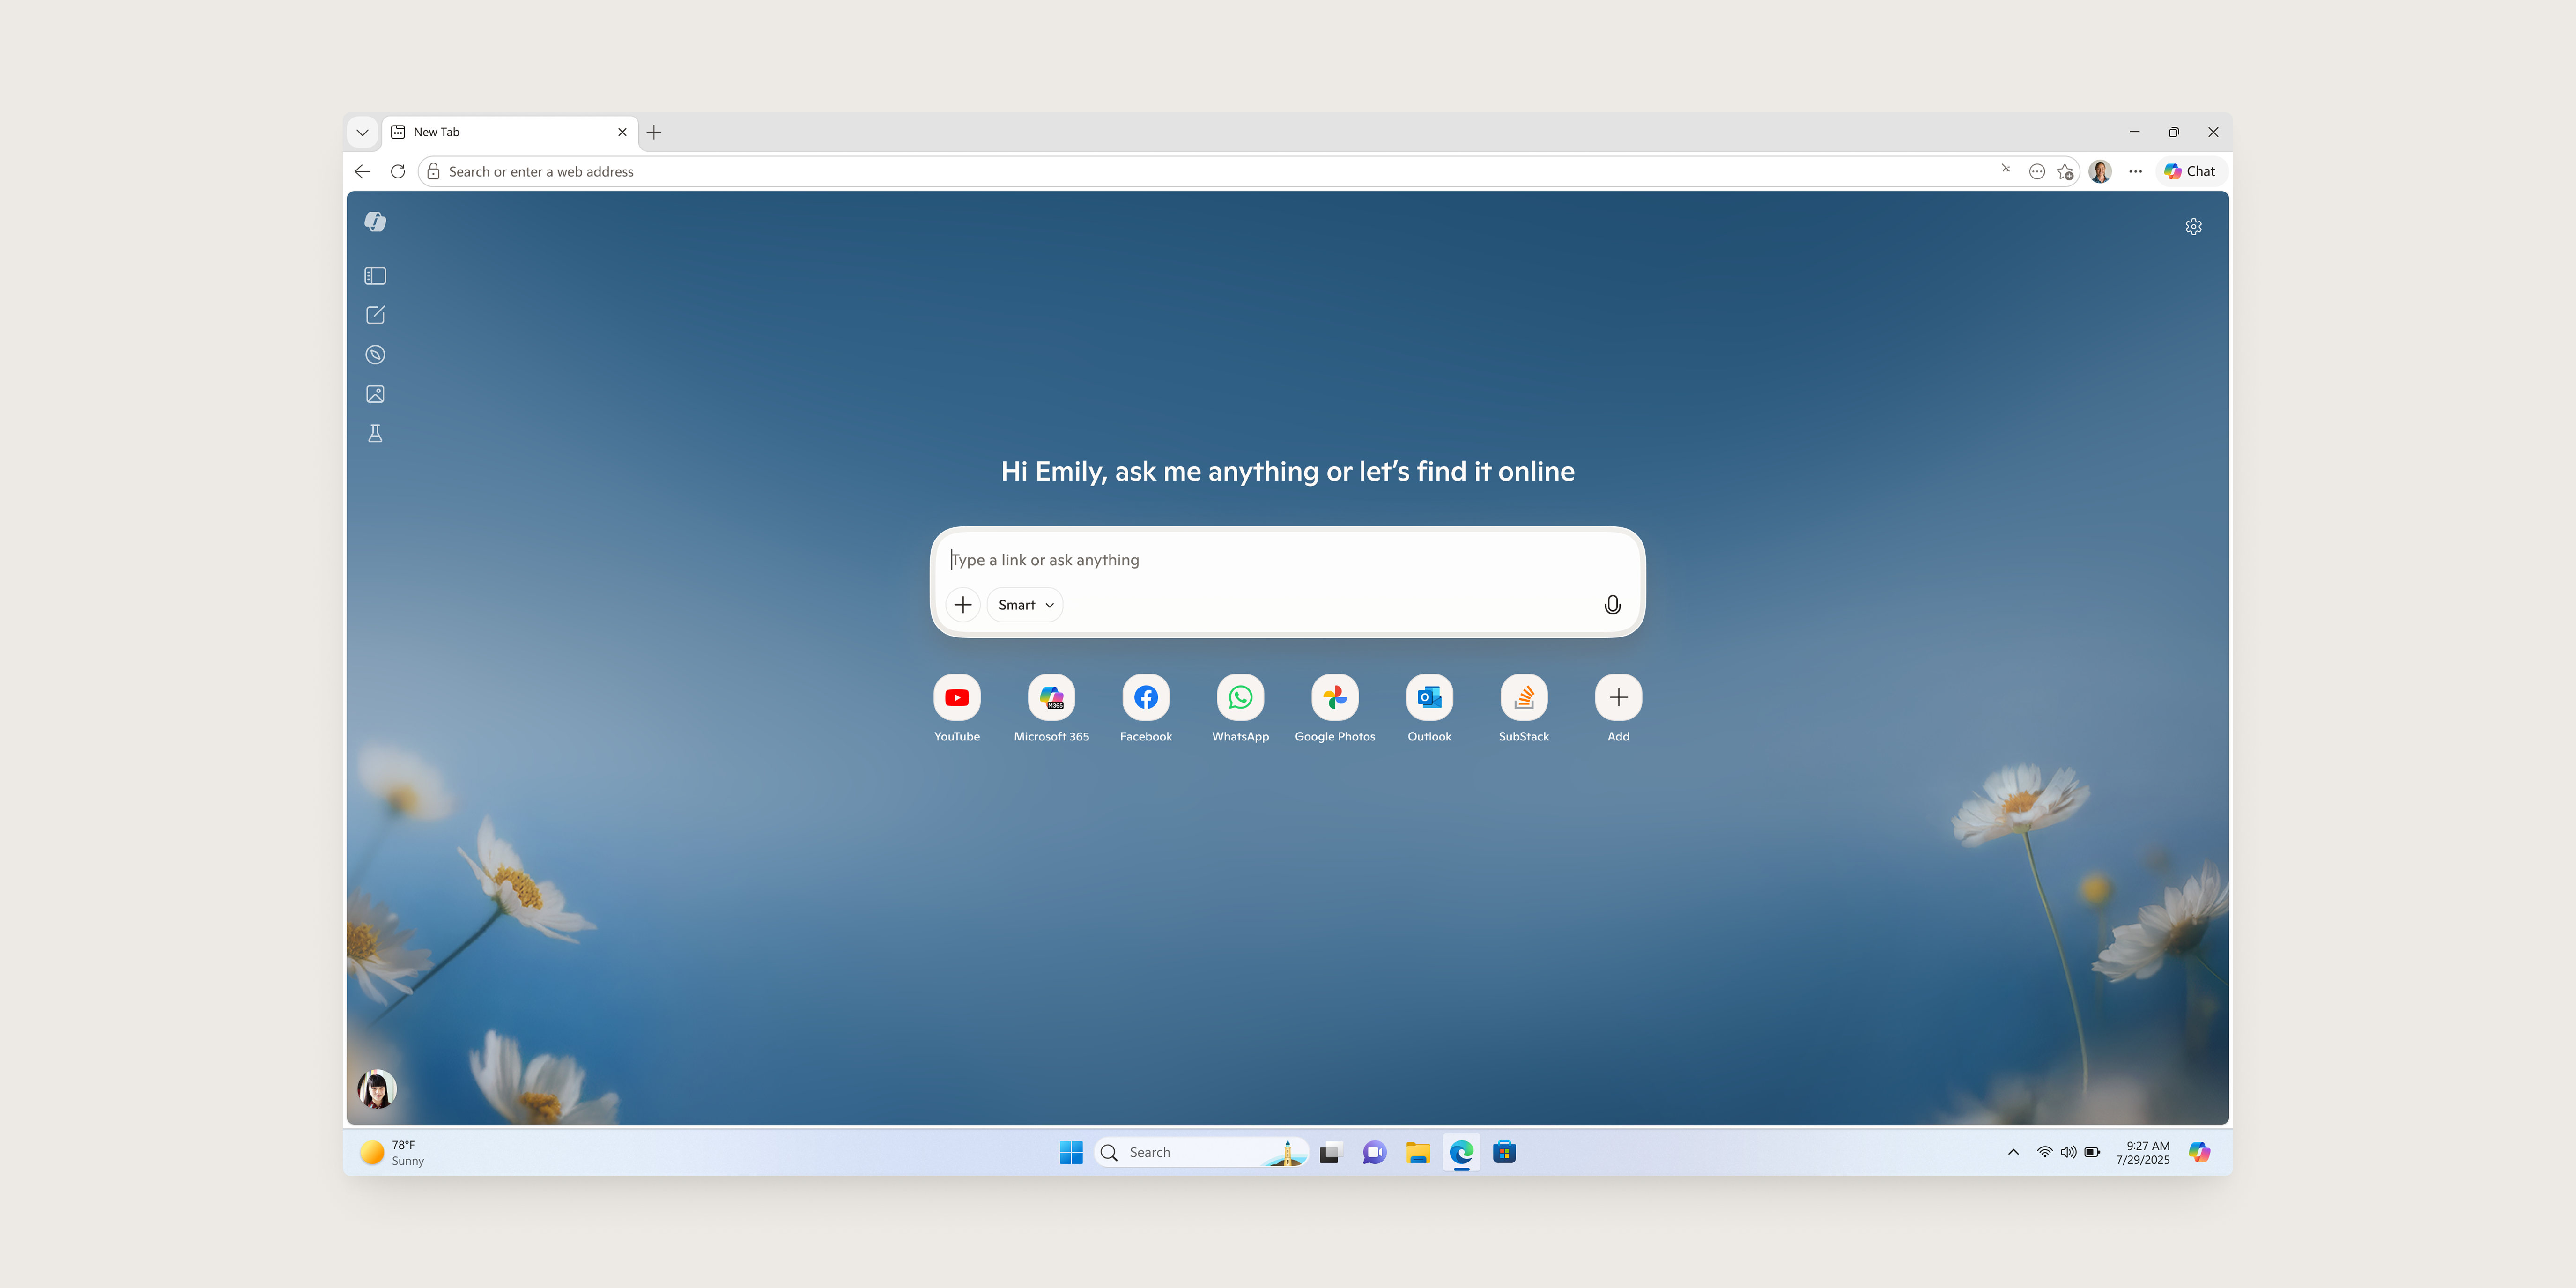The image size is (2576, 1288).
Task: Click Microsoft Edge taskbar icon
Action: (x=1461, y=1153)
